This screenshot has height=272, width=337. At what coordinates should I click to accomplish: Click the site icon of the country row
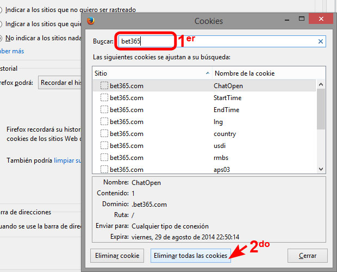[104, 133]
